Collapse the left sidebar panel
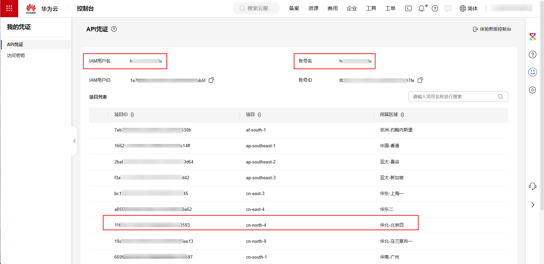544x264 pixels. coord(74,141)
